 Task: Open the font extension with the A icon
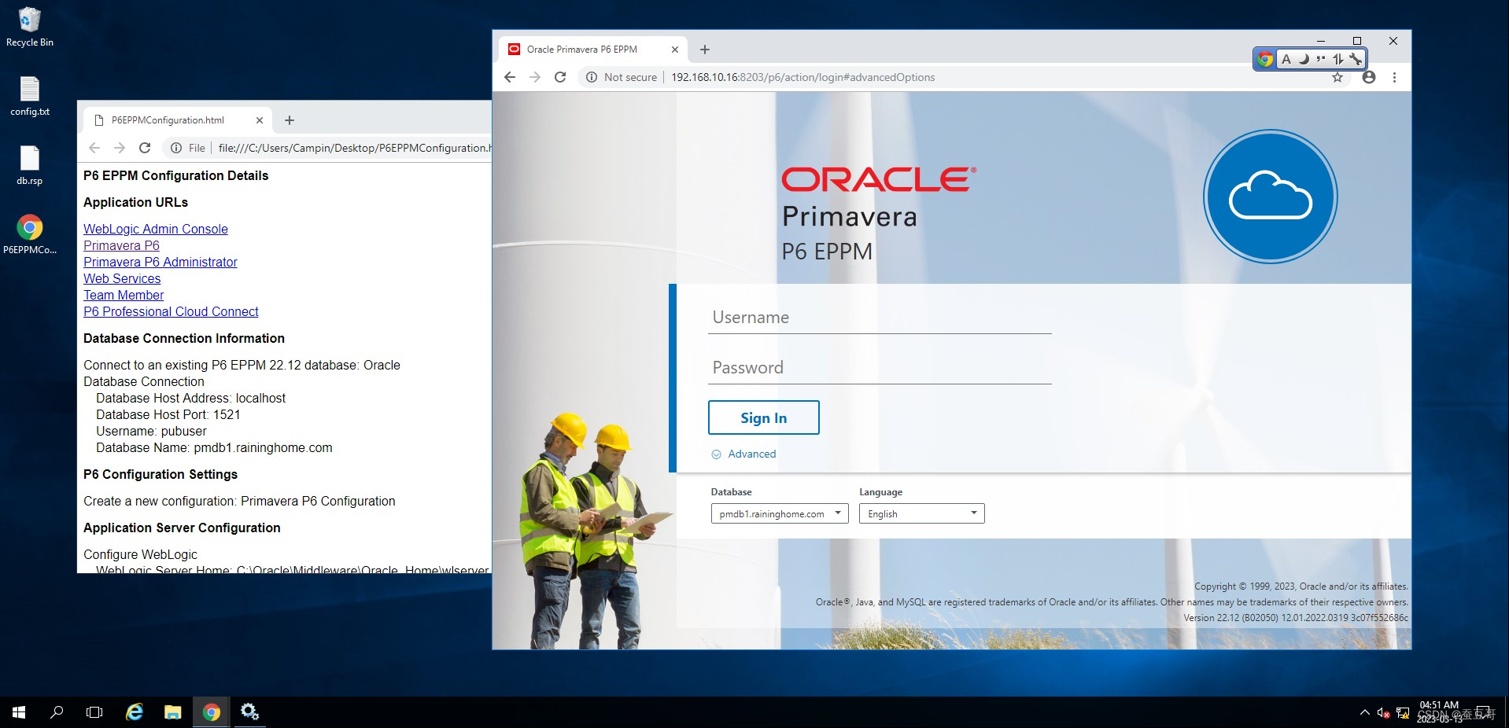click(x=1286, y=59)
